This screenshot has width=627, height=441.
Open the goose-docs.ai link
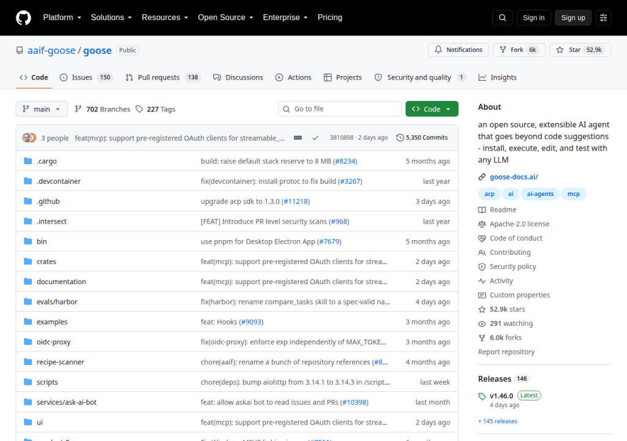(x=514, y=177)
